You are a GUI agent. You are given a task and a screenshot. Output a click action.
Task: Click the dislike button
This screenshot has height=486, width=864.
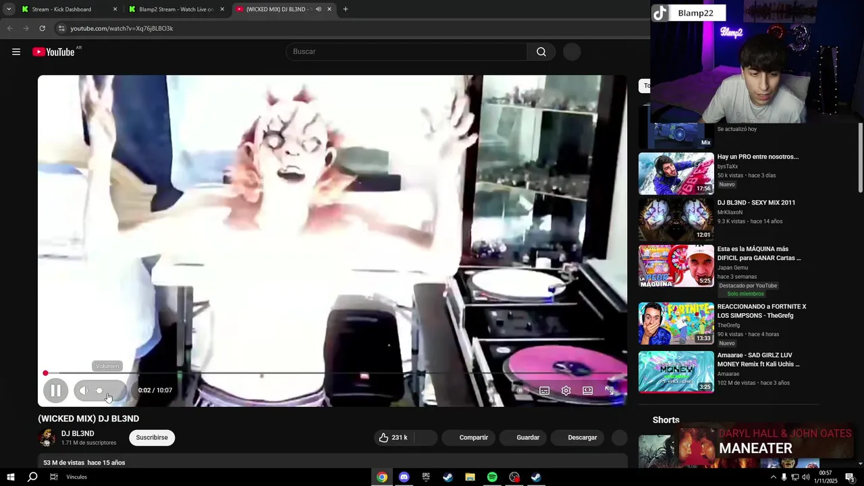[x=425, y=437]
